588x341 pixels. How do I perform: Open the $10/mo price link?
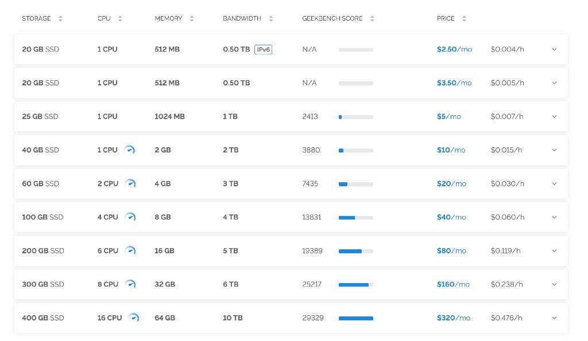point(451,150)
